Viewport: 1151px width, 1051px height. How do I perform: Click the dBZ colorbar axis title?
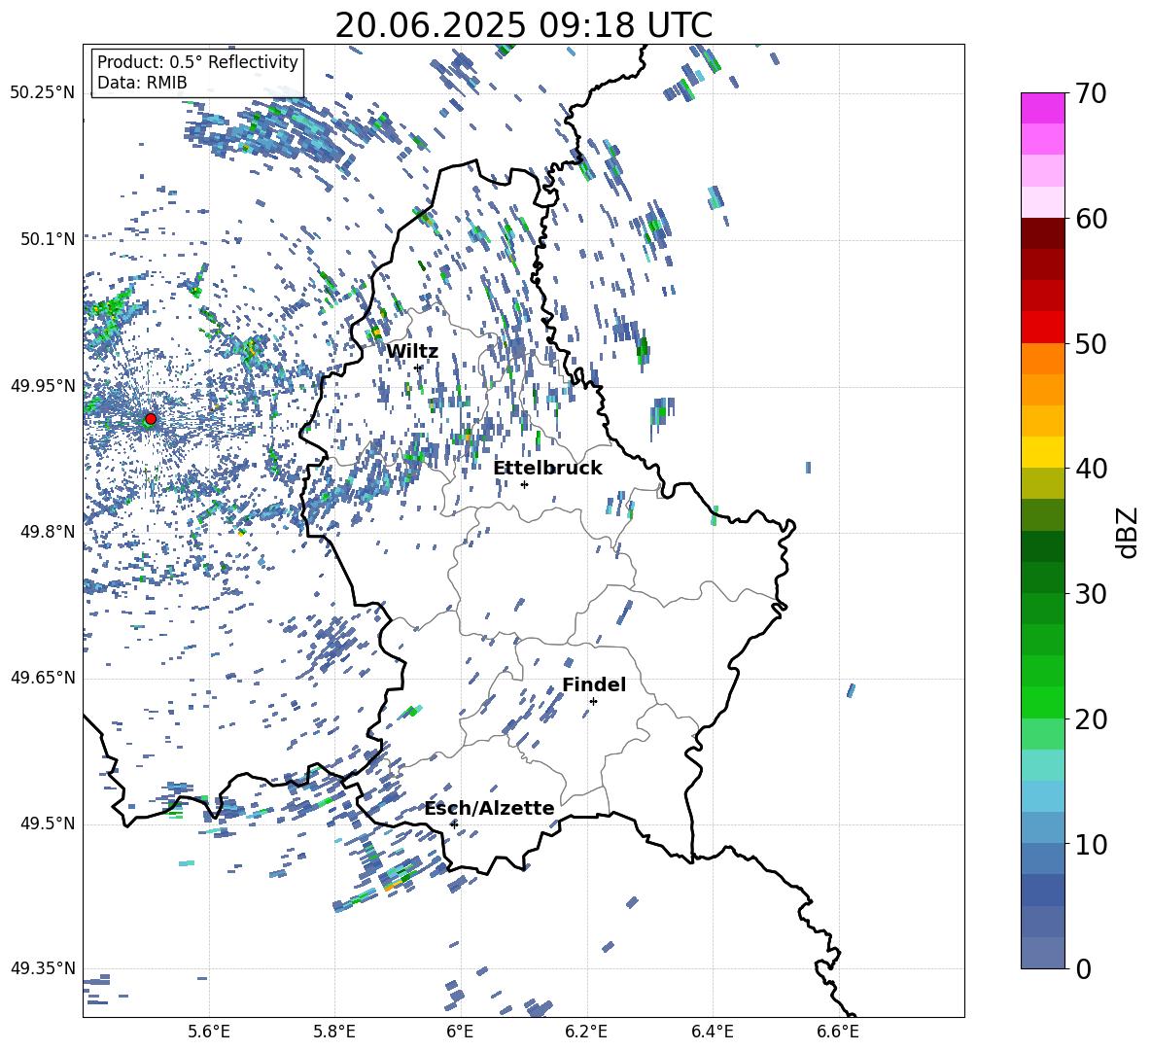[1129, 532]
